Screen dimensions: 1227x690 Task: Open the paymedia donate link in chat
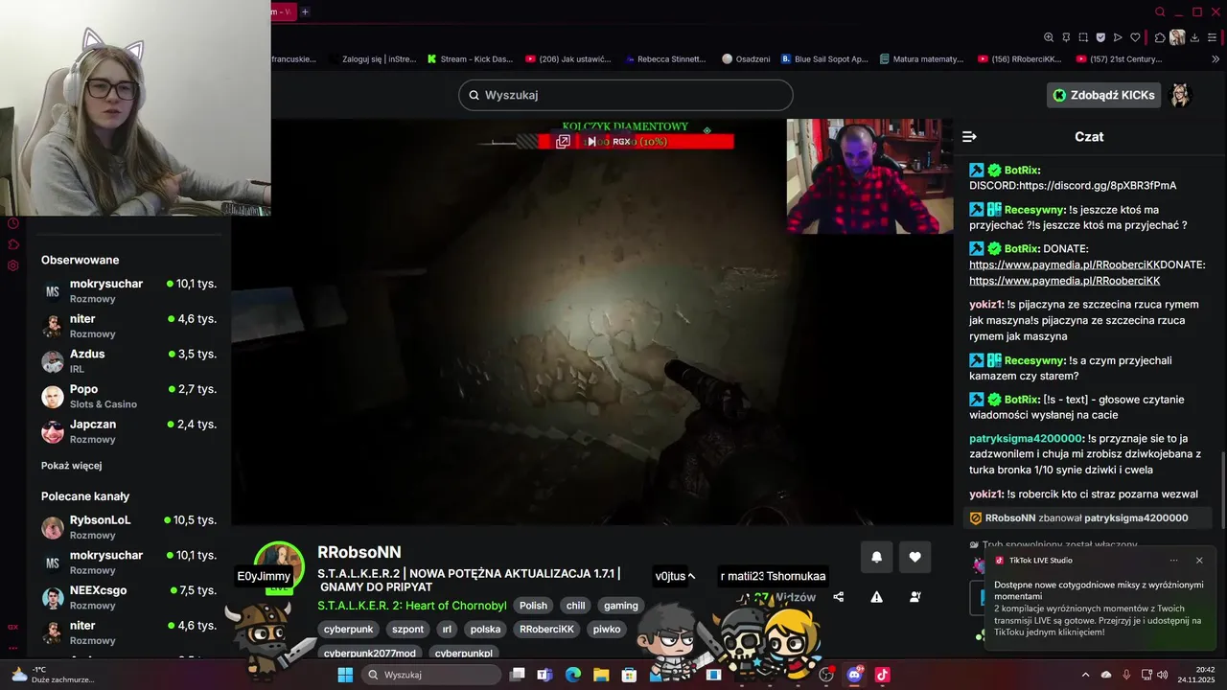point(1064,281)
